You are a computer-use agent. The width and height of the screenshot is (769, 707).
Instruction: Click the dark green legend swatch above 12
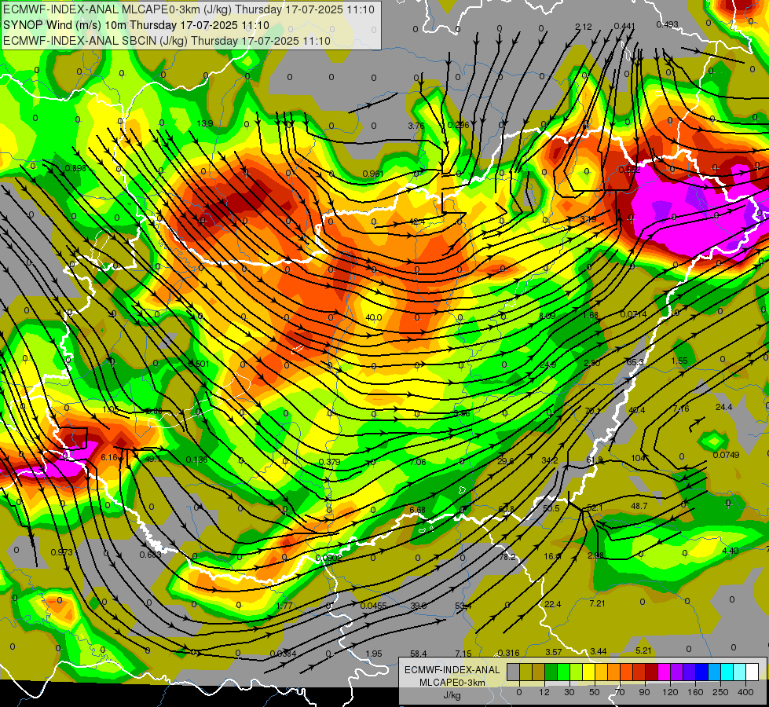[551, 672]
